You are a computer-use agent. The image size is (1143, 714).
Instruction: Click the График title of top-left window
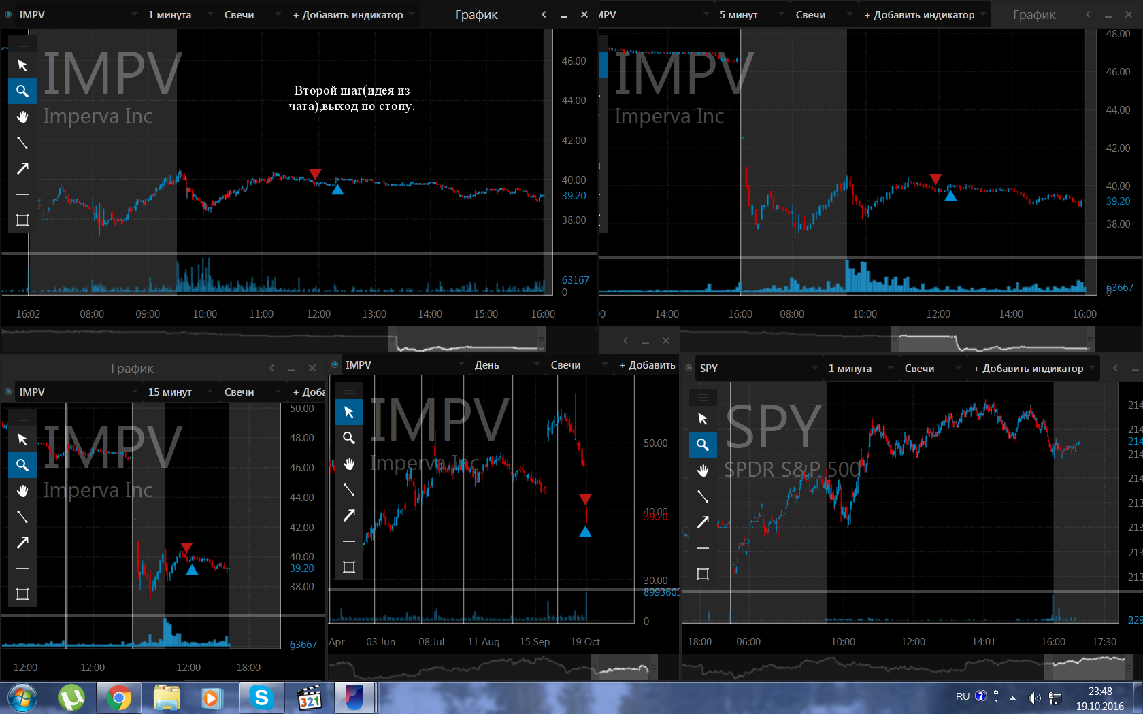pyautogui.click(x=476, y=14)
